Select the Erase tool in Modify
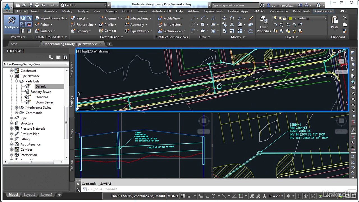The width and height of the screenshot is (359, 202). [251, 18]
